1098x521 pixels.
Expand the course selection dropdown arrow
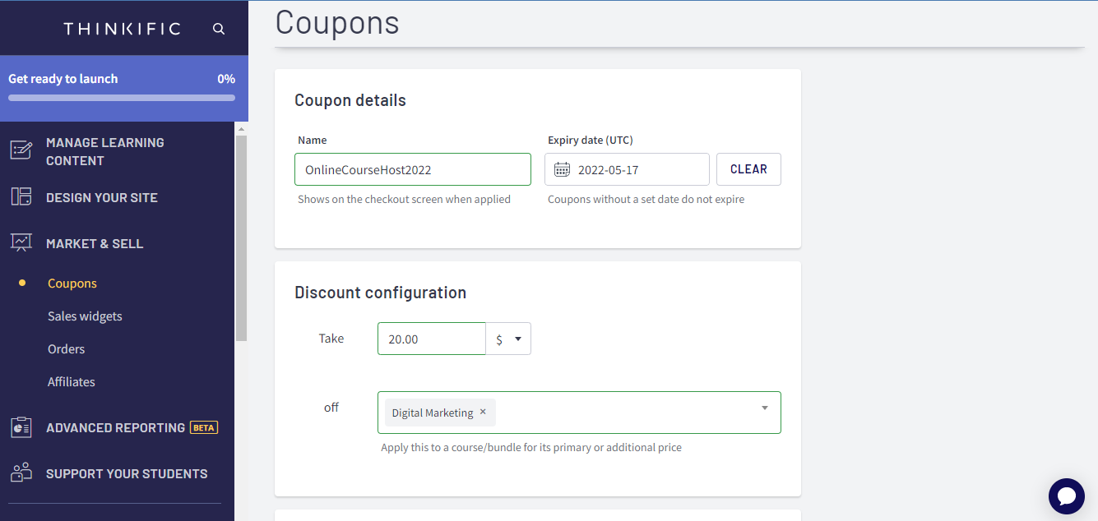tap(765, 408)
